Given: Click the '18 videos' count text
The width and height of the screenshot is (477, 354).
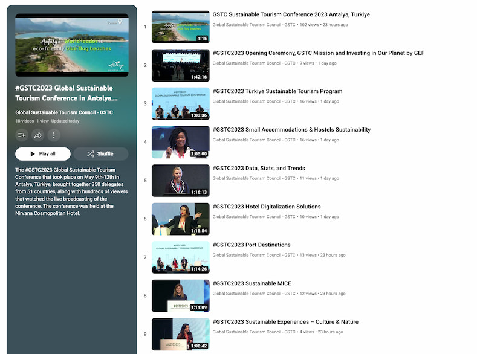Looking at the screenshot, I should coord(25,121).
